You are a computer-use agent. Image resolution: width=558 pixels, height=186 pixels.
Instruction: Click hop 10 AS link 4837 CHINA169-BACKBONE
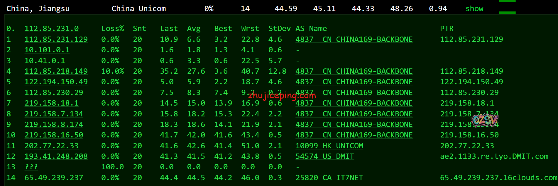354,135
